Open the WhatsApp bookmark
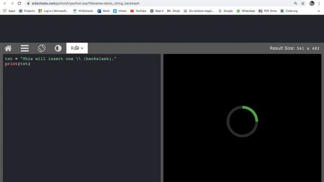This screenshot has width=324, height=182. pyautogui.click(x=246, y=11)
